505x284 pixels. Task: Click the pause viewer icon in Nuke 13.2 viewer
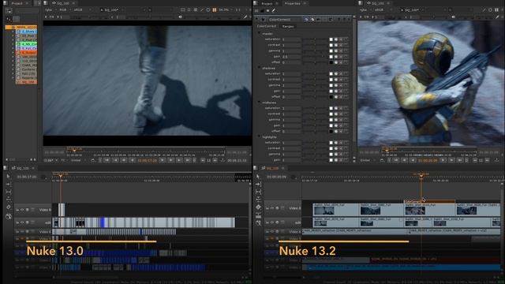tap(497, 10)
